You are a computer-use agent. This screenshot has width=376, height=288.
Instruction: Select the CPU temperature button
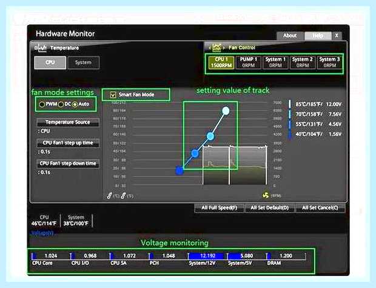[50, 62]
